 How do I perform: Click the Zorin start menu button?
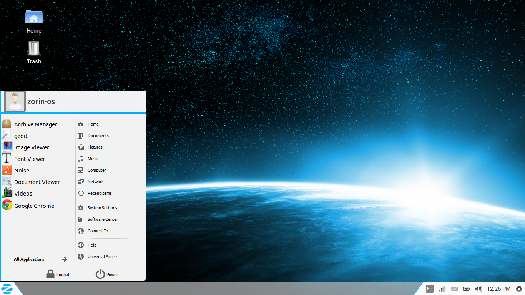click(x=7, y=288)
